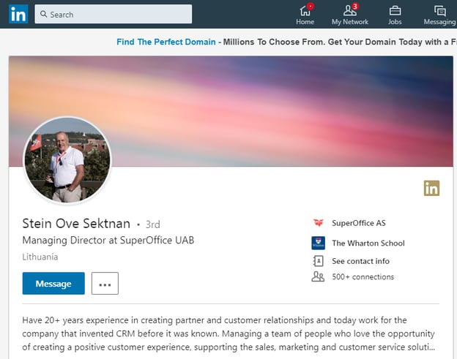Open the Home feed icon

pyautogui.click(x=305, y=10)
